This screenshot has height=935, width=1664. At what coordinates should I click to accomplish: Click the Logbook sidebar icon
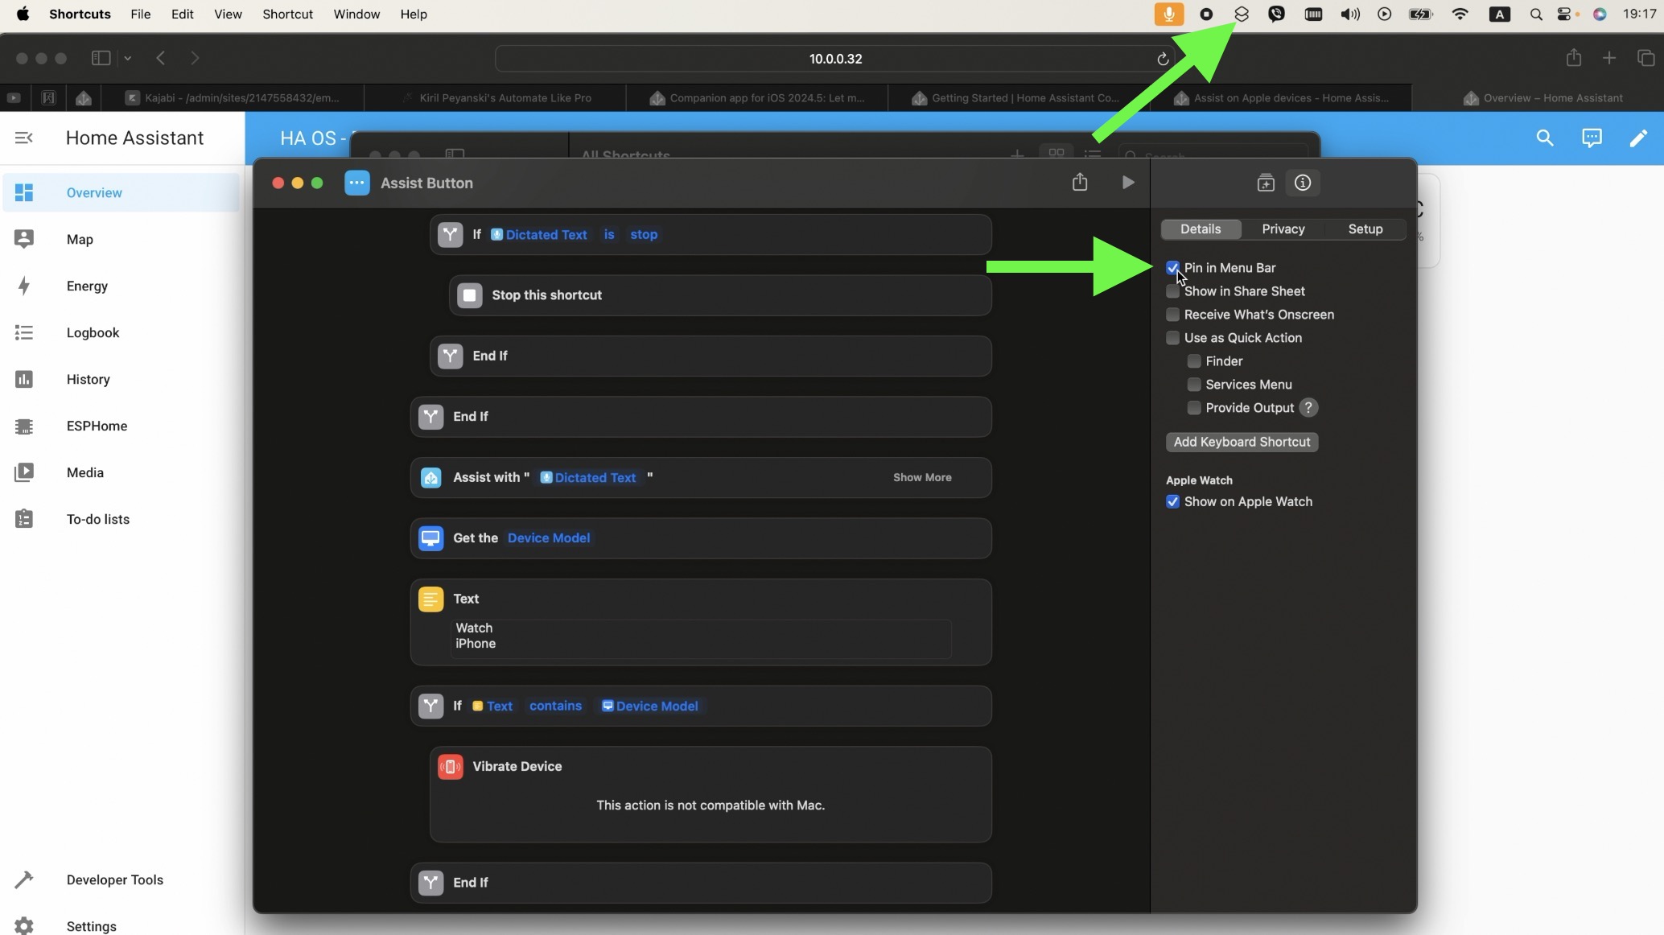point(23,332)
